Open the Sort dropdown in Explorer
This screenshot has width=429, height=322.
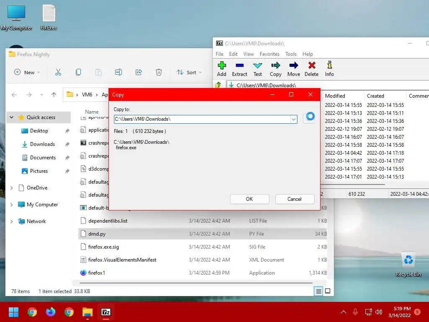(x=189, y=72)
